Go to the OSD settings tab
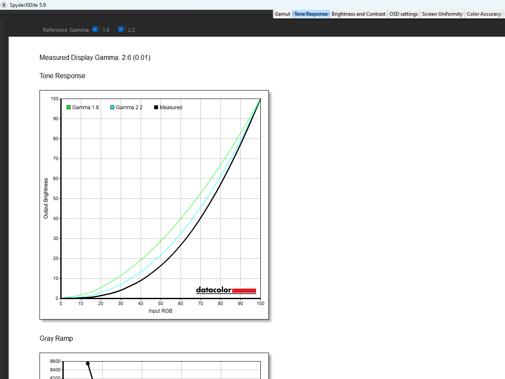Screen dimensions: 505x379 click(x=403, y=14)
